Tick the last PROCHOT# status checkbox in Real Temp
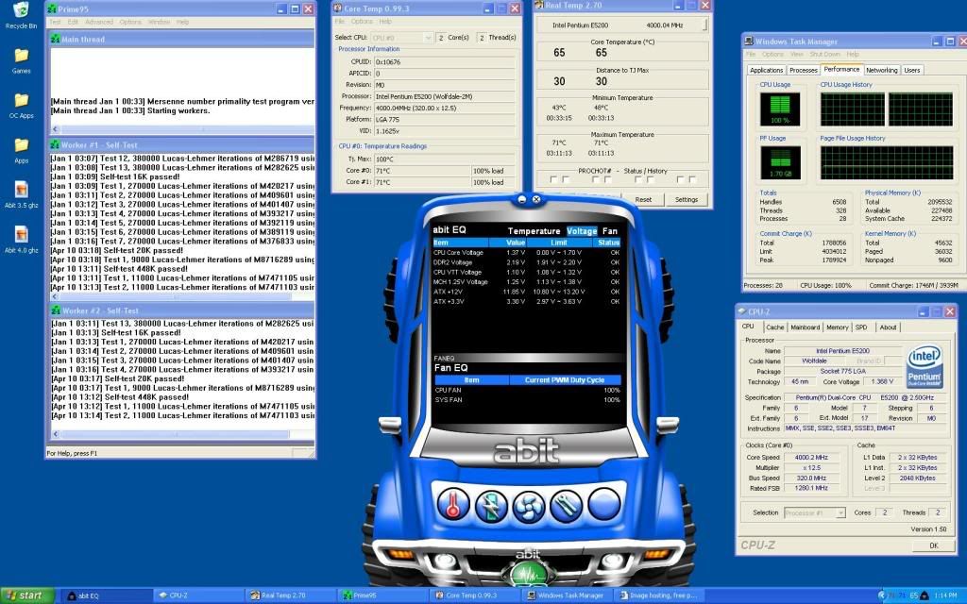967x604 pixels. [x=693, y=179]
